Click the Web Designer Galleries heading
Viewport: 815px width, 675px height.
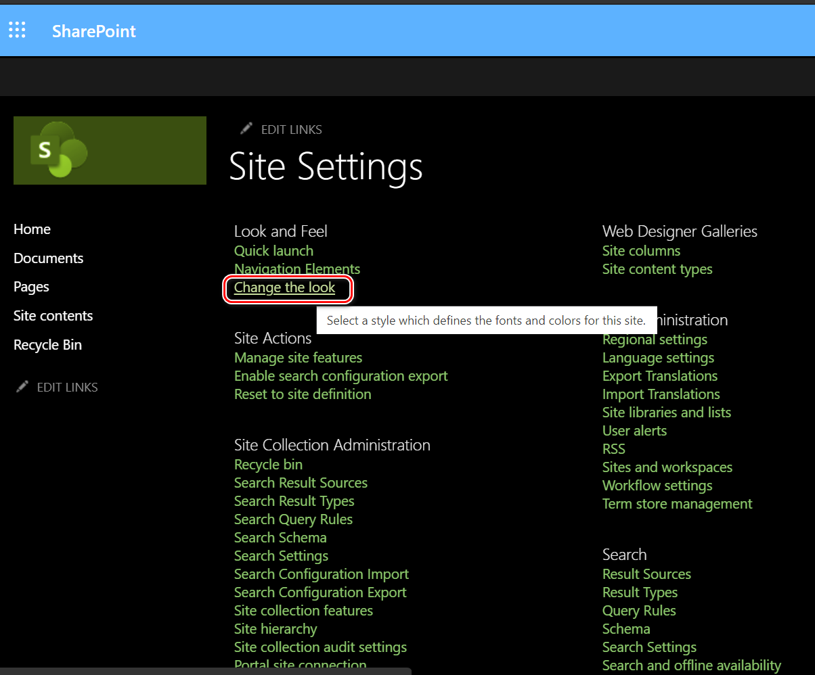(x=680, y=231)
